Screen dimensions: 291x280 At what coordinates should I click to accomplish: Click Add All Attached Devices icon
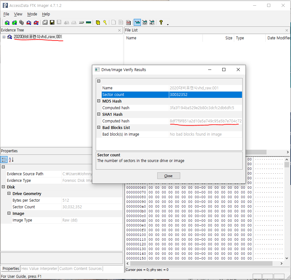click(x=14, y=23)
